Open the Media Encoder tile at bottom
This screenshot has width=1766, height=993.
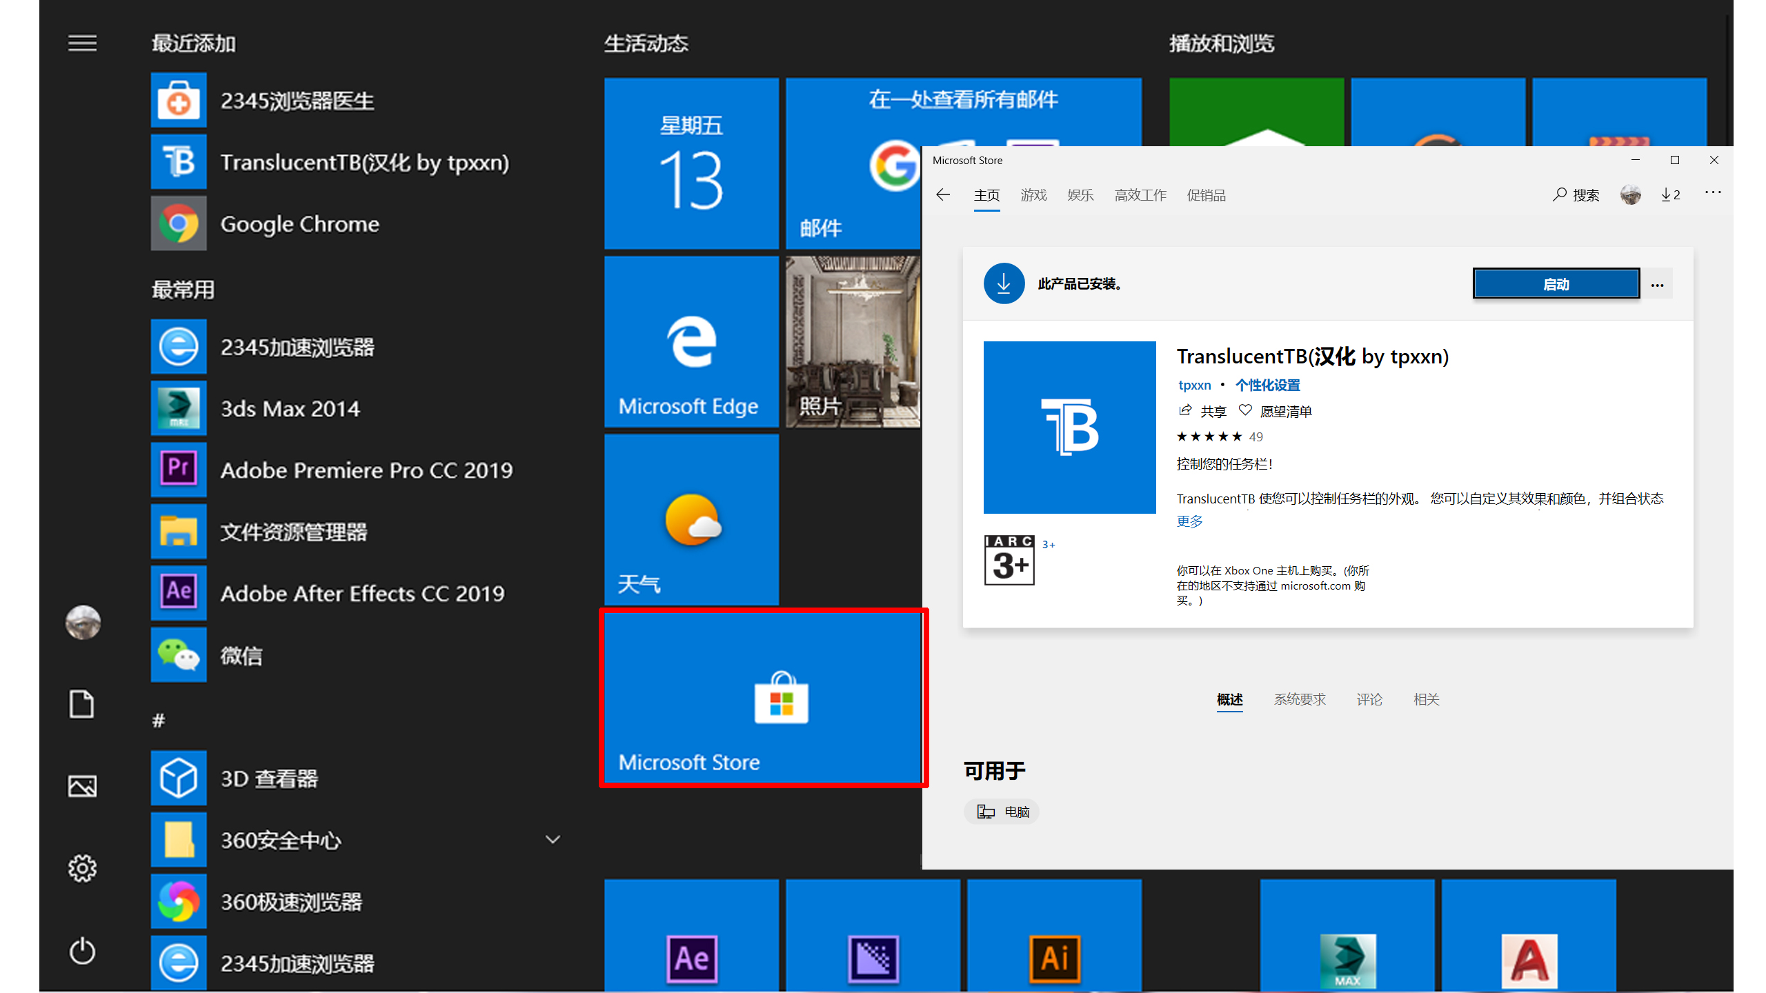[873, 935]
